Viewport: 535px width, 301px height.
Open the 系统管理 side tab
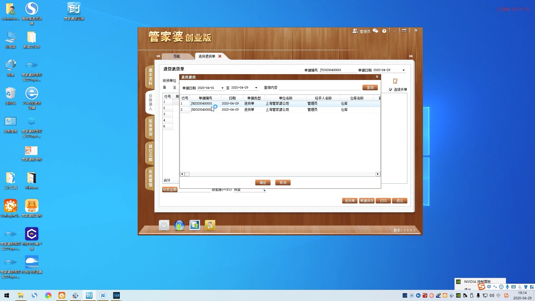tap(150, 178)
